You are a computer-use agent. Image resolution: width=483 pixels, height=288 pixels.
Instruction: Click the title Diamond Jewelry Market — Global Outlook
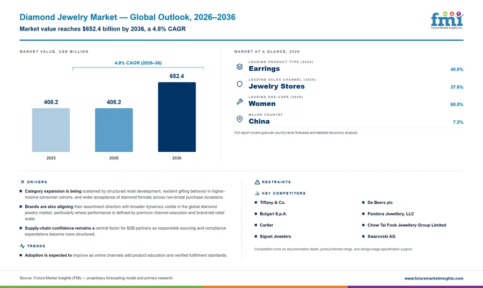128,17
